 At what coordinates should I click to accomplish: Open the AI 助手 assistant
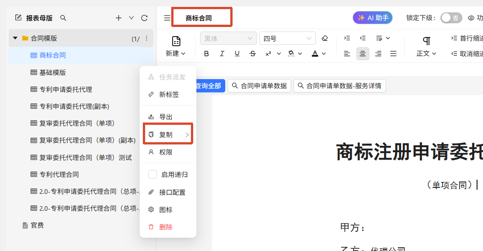373,18
